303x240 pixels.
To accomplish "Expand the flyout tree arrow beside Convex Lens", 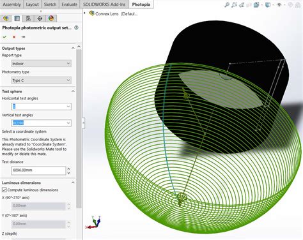I will (x=85, y=13).
